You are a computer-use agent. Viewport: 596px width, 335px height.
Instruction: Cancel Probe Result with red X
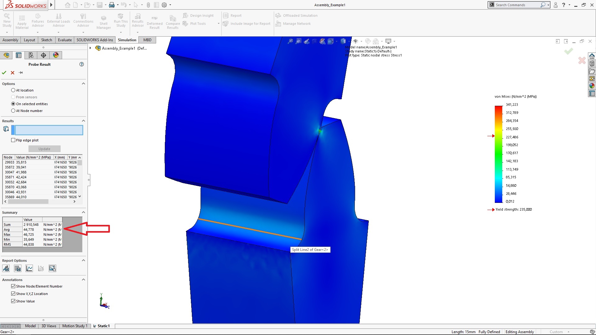[12, 73]
